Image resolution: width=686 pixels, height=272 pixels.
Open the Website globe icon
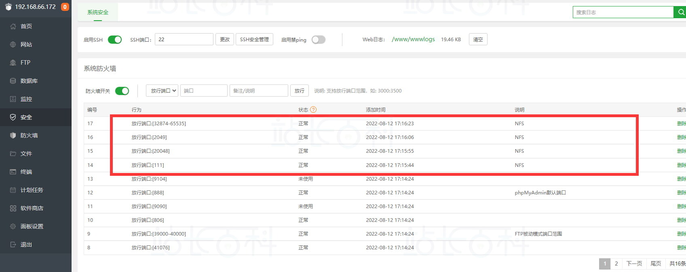(13, 44)
